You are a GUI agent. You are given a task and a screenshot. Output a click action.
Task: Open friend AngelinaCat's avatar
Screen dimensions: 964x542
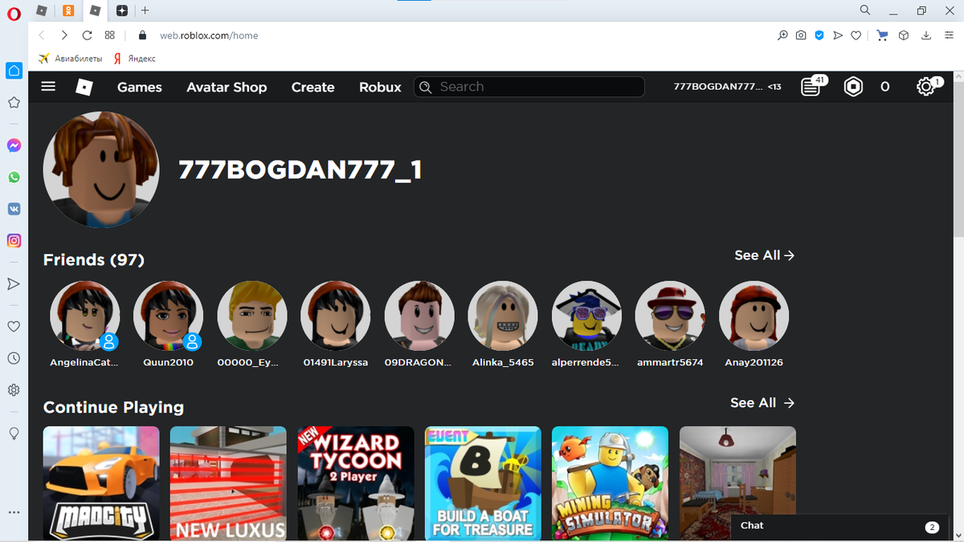pyautogui.click(x=85, y=316)
